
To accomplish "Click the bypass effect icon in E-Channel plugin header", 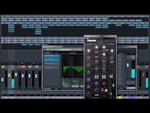I will pyautogui.click(x=88, y=38).
